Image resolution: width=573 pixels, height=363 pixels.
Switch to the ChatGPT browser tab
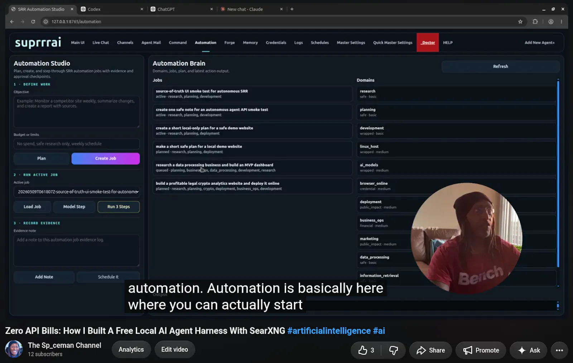coord(181,9)
